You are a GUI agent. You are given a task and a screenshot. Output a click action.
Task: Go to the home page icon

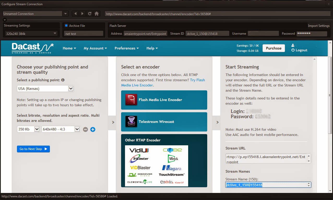pyautogui.click(x=96, y=14)
